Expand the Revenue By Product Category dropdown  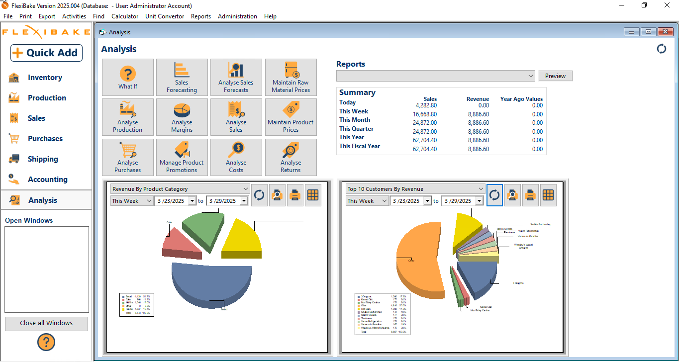click(x=246, y=189)
